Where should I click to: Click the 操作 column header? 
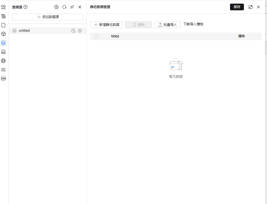click(x=241, y=36)
